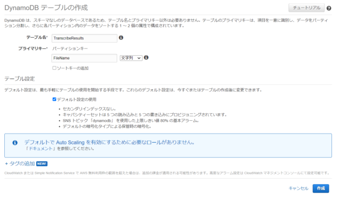Click the DynamoDB テーブルの作成 heading
The image size is (341, 198).
pos(46,8)
